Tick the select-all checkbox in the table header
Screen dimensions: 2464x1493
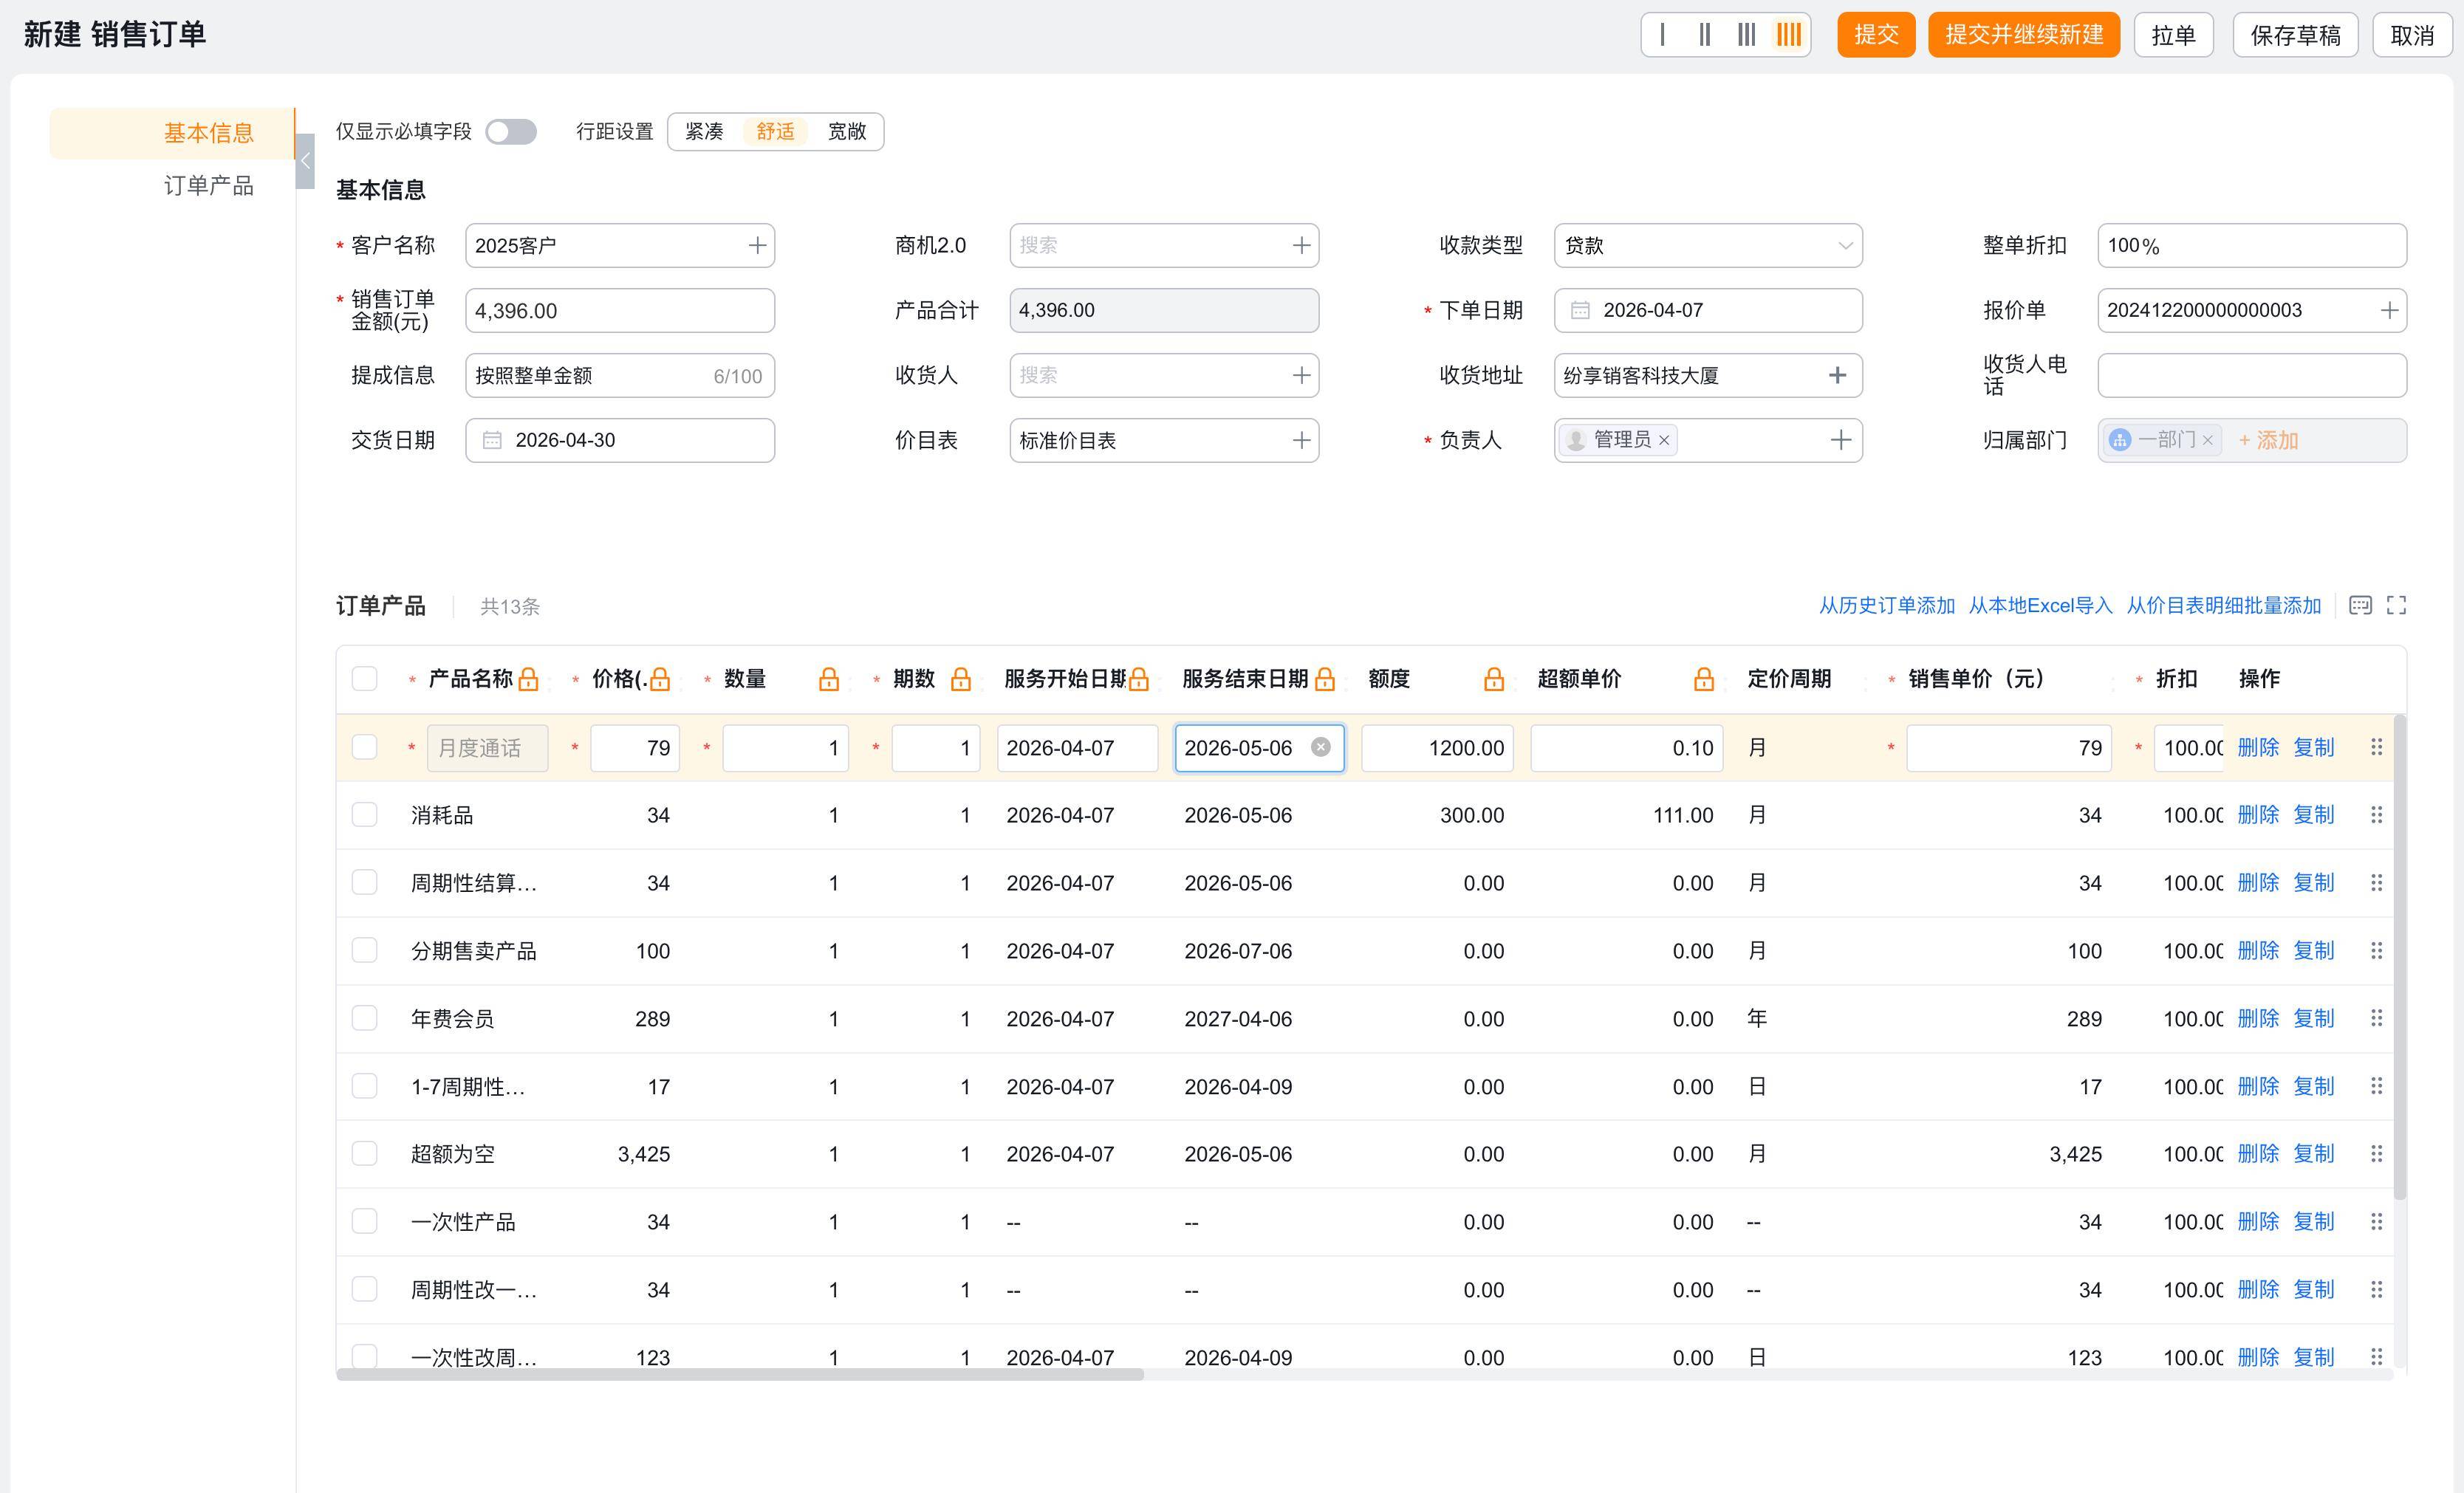point(365,679)
